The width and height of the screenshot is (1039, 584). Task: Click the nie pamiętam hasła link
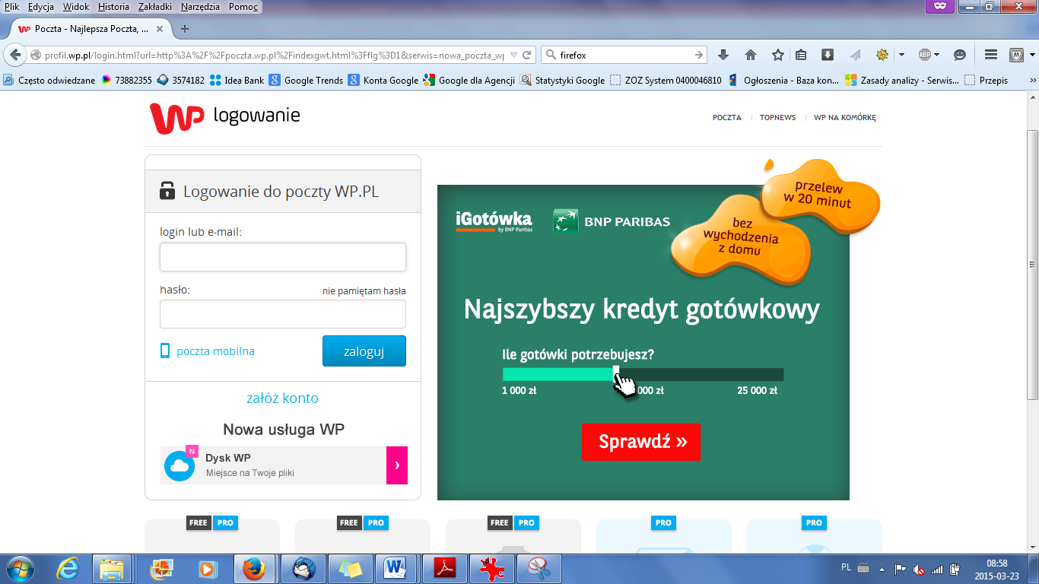[x=364, y=291]
